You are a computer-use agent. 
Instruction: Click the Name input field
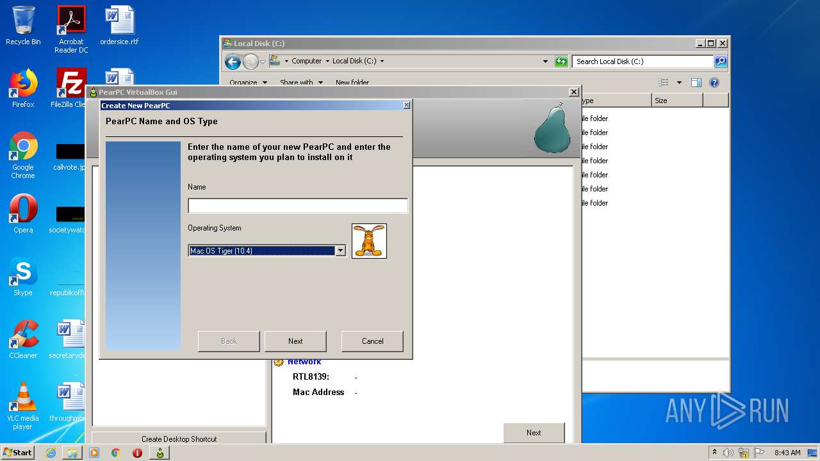298,206
